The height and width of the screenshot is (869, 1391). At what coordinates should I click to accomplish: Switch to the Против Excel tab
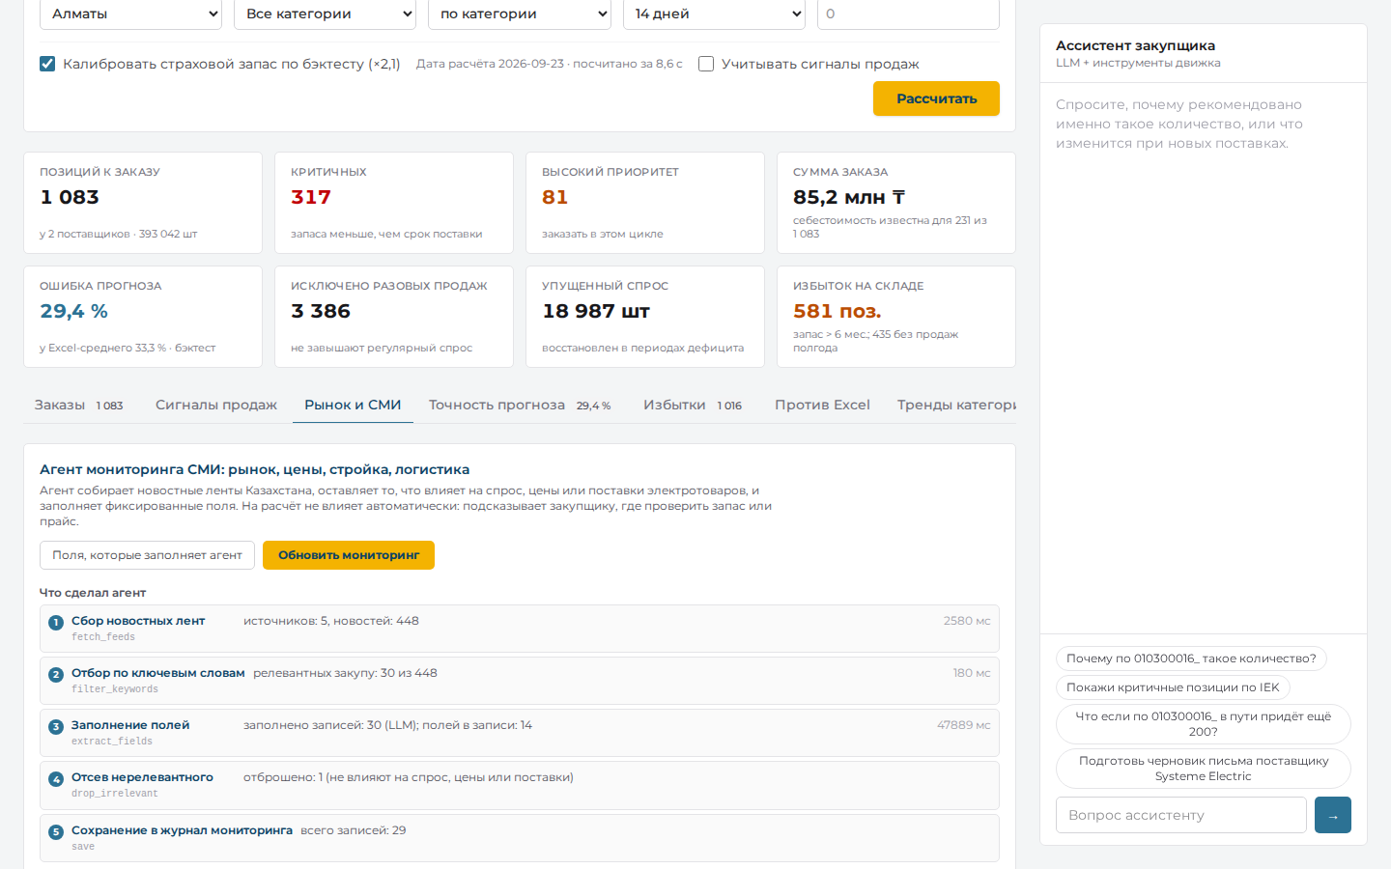(x=822, y=405)
